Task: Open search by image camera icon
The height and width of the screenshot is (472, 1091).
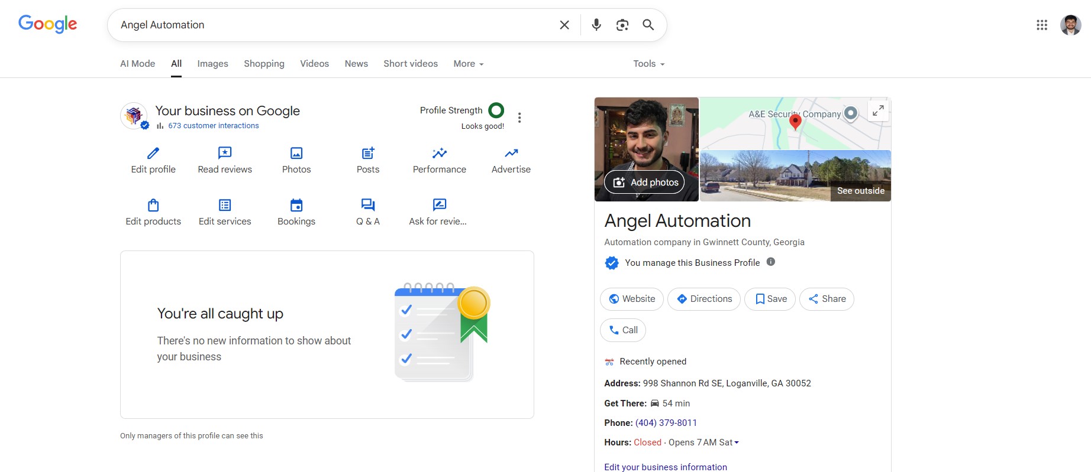Action: [622, 25]
